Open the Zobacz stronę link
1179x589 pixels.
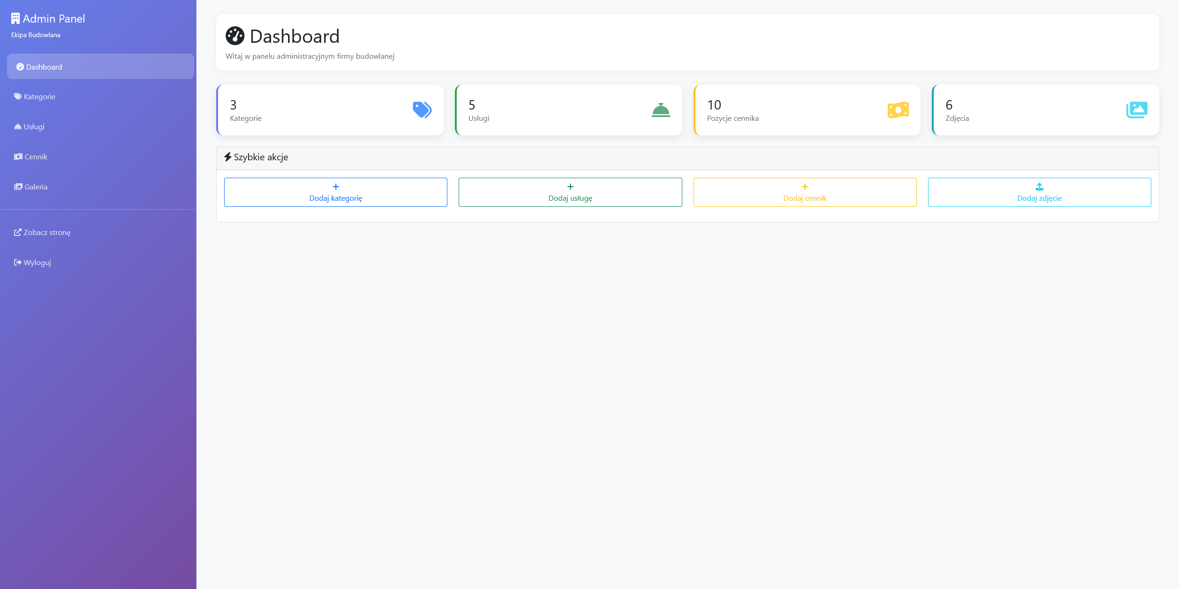tap(47, 232)
